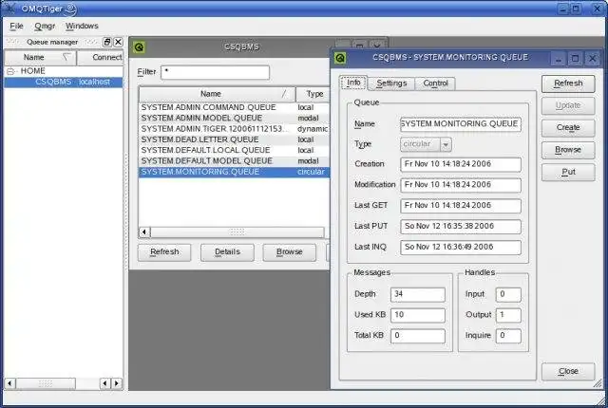Undock the Queue manager panel
This screenshot has width=608, height=408.
[x=107, y=42]
